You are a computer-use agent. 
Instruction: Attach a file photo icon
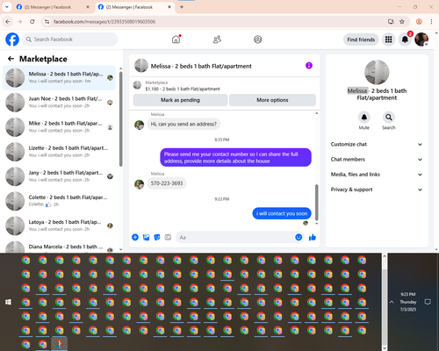pyautogui.click(x=146, y=237)
